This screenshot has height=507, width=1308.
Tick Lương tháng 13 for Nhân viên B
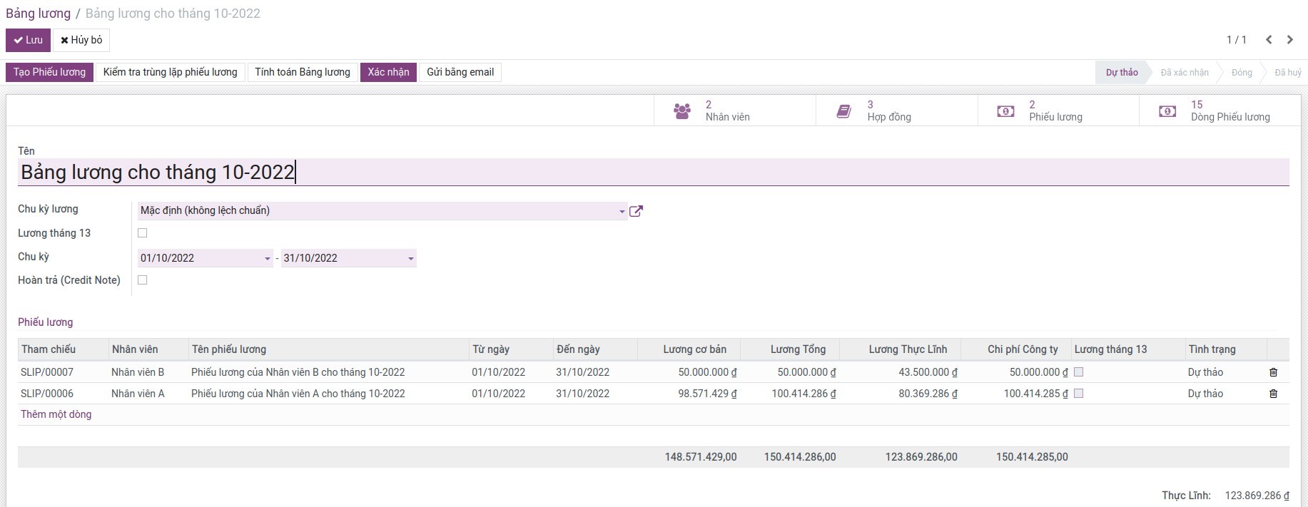coord(1078,372)
